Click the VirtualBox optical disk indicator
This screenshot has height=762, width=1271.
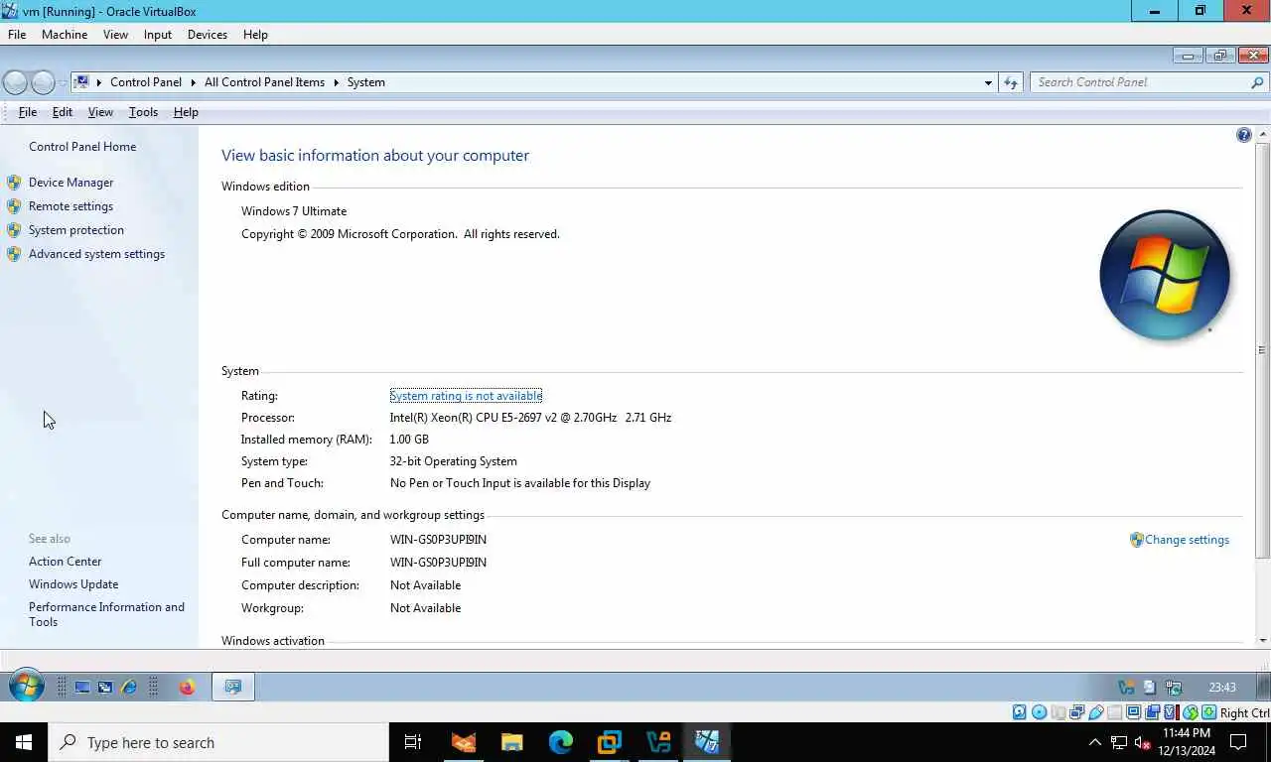tap(1039, 712)
